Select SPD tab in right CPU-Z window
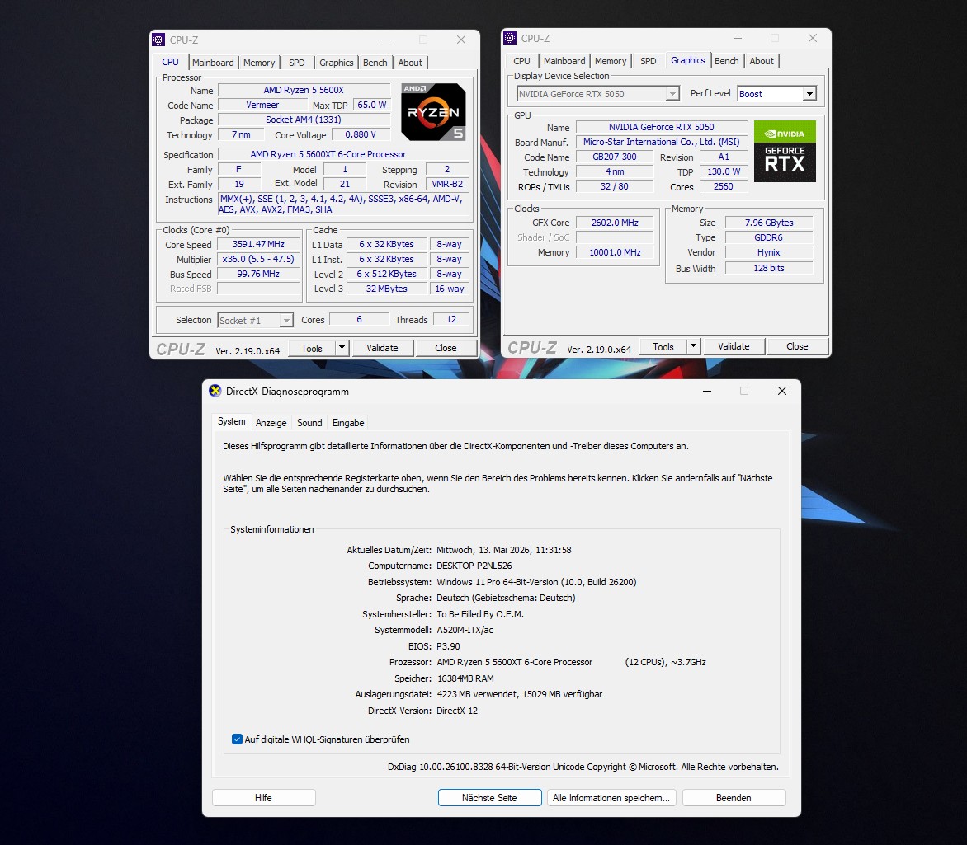Screen dimensions: 967x845 (649, 61)
